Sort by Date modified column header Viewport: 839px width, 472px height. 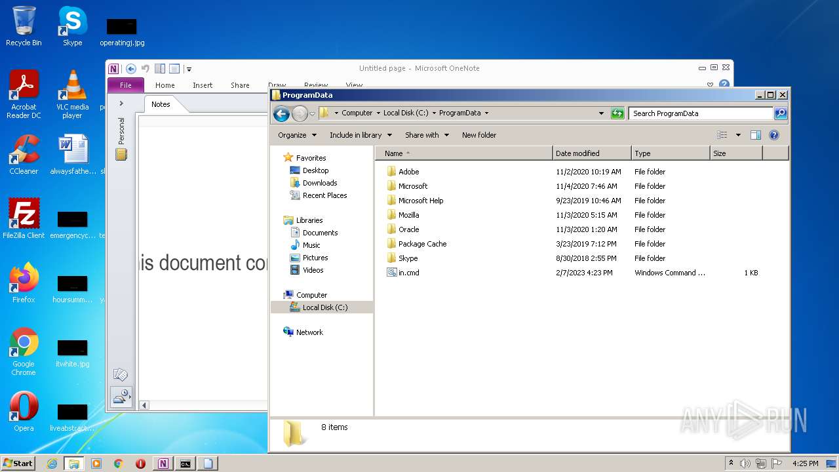(x=592, y=153)
